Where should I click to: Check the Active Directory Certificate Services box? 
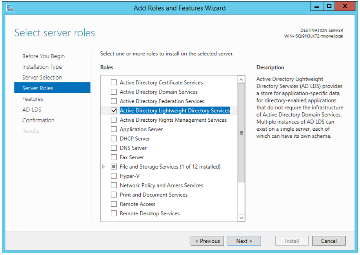pos(114,82)
